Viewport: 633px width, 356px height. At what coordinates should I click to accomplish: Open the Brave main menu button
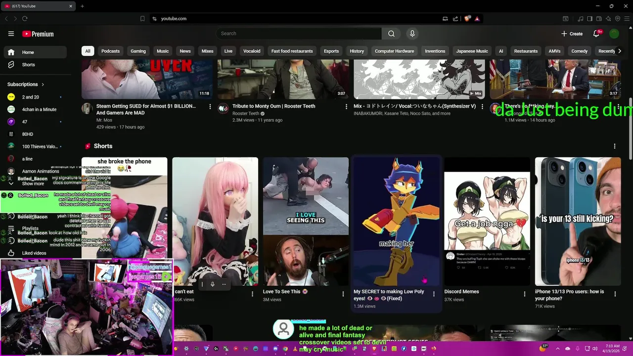click(x=627, y=19)
